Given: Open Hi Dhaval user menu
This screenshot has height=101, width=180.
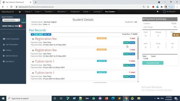Looking at the screenshot, I should [170, 12].
